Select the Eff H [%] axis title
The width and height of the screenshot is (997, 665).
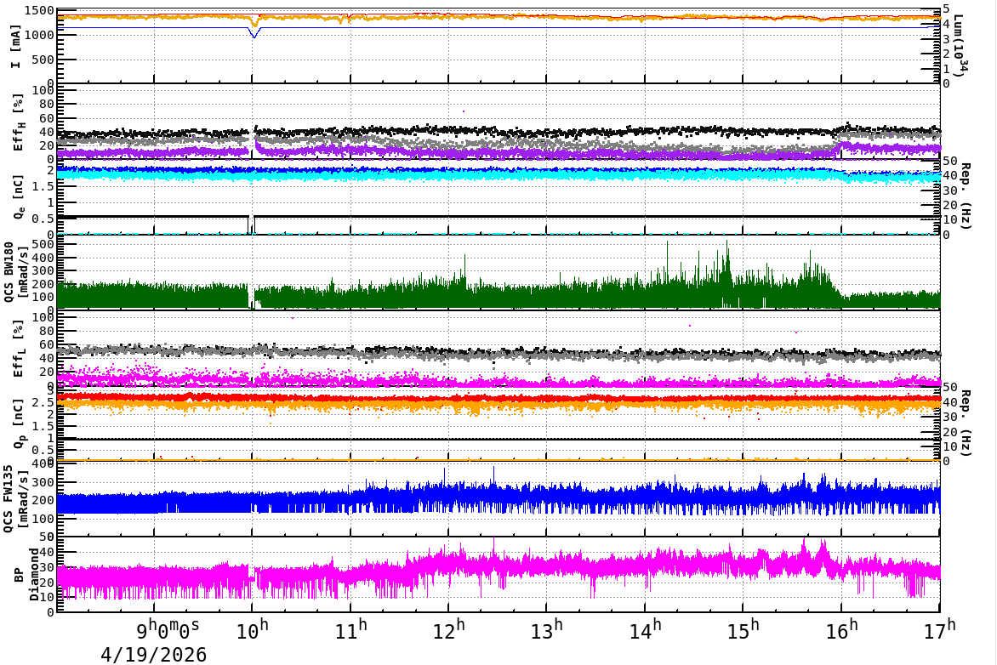(x=18, y=122)
